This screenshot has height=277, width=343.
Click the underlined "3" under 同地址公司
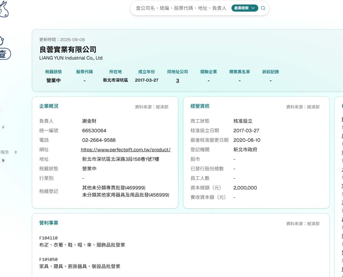(x=177, y=80)
